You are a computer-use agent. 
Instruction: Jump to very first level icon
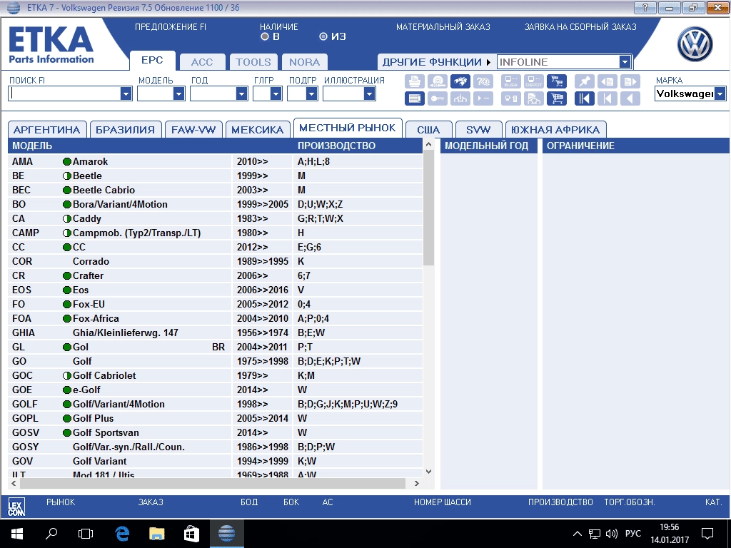[x=584, y=98]
